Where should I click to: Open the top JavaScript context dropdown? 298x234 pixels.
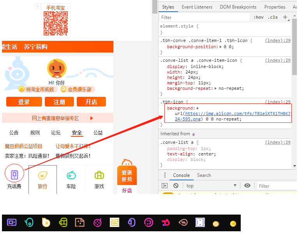[x=211, y=186]
